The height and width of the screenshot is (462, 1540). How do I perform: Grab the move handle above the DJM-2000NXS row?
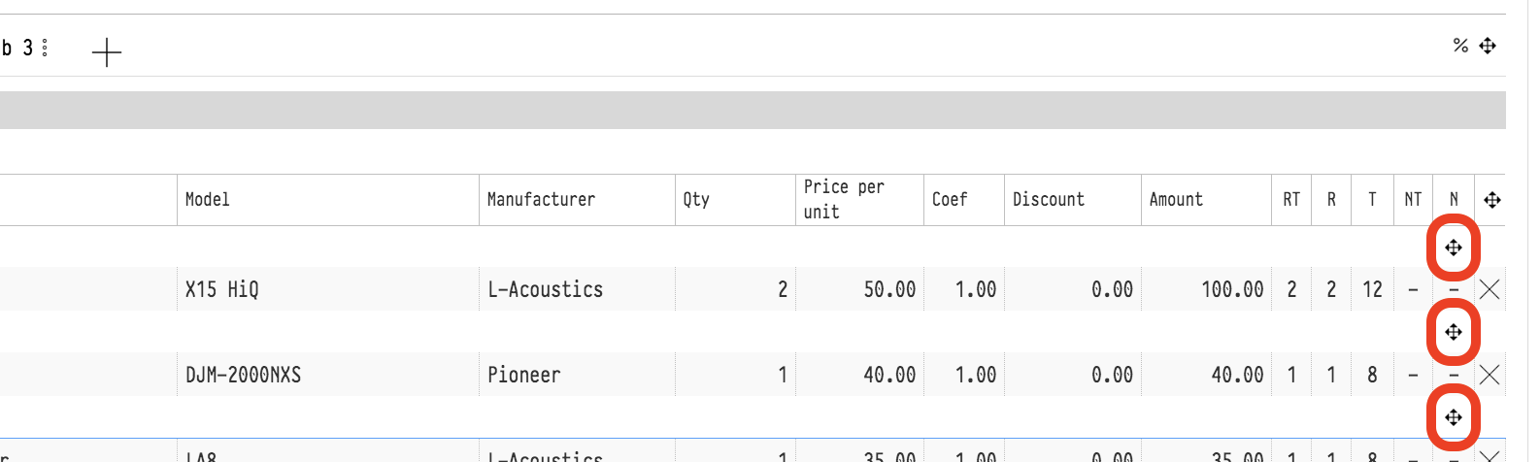coord(1454,332)
